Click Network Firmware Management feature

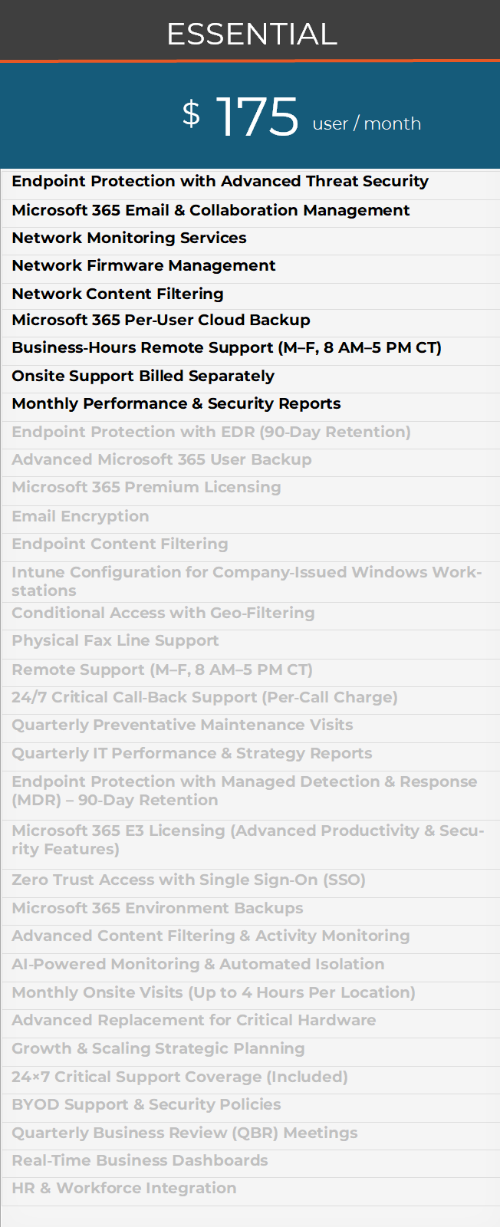coord(143,265)
